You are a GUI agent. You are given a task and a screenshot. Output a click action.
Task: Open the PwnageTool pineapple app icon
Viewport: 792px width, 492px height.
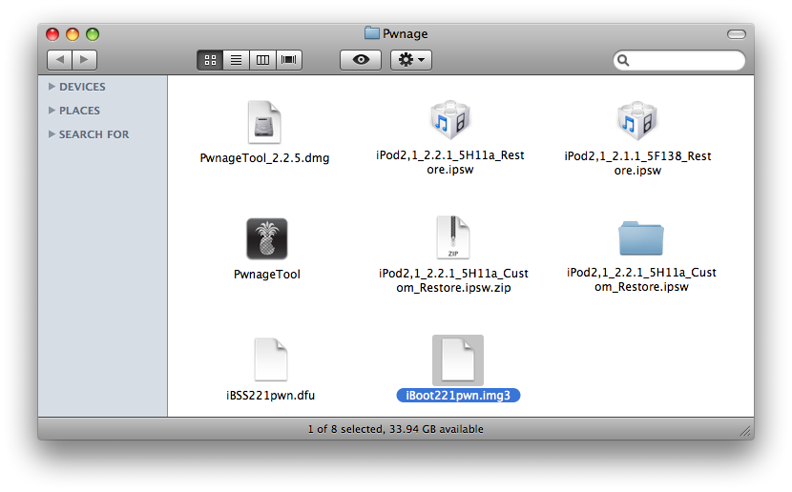point(266,238)
